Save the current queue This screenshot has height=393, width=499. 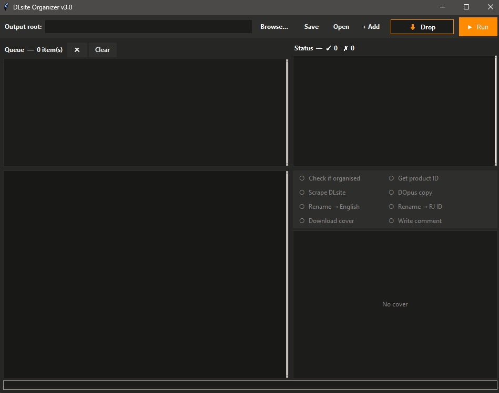311,27
